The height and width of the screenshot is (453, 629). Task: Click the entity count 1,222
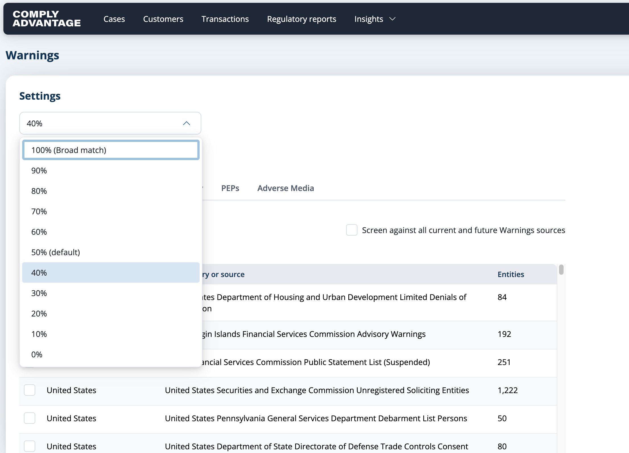point(508,390)
